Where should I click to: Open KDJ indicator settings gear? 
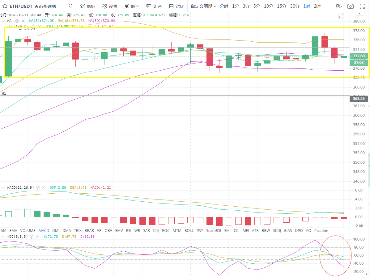tap(32, 237)
